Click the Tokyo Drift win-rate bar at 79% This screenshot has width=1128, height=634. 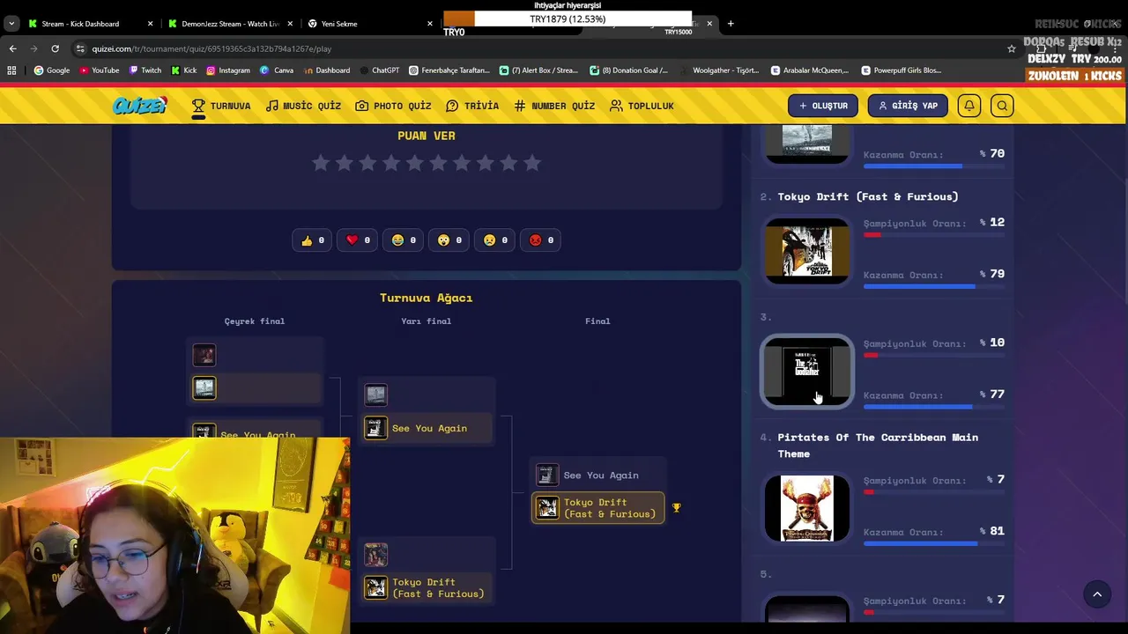pyautogui.click(x=934, y=286)
